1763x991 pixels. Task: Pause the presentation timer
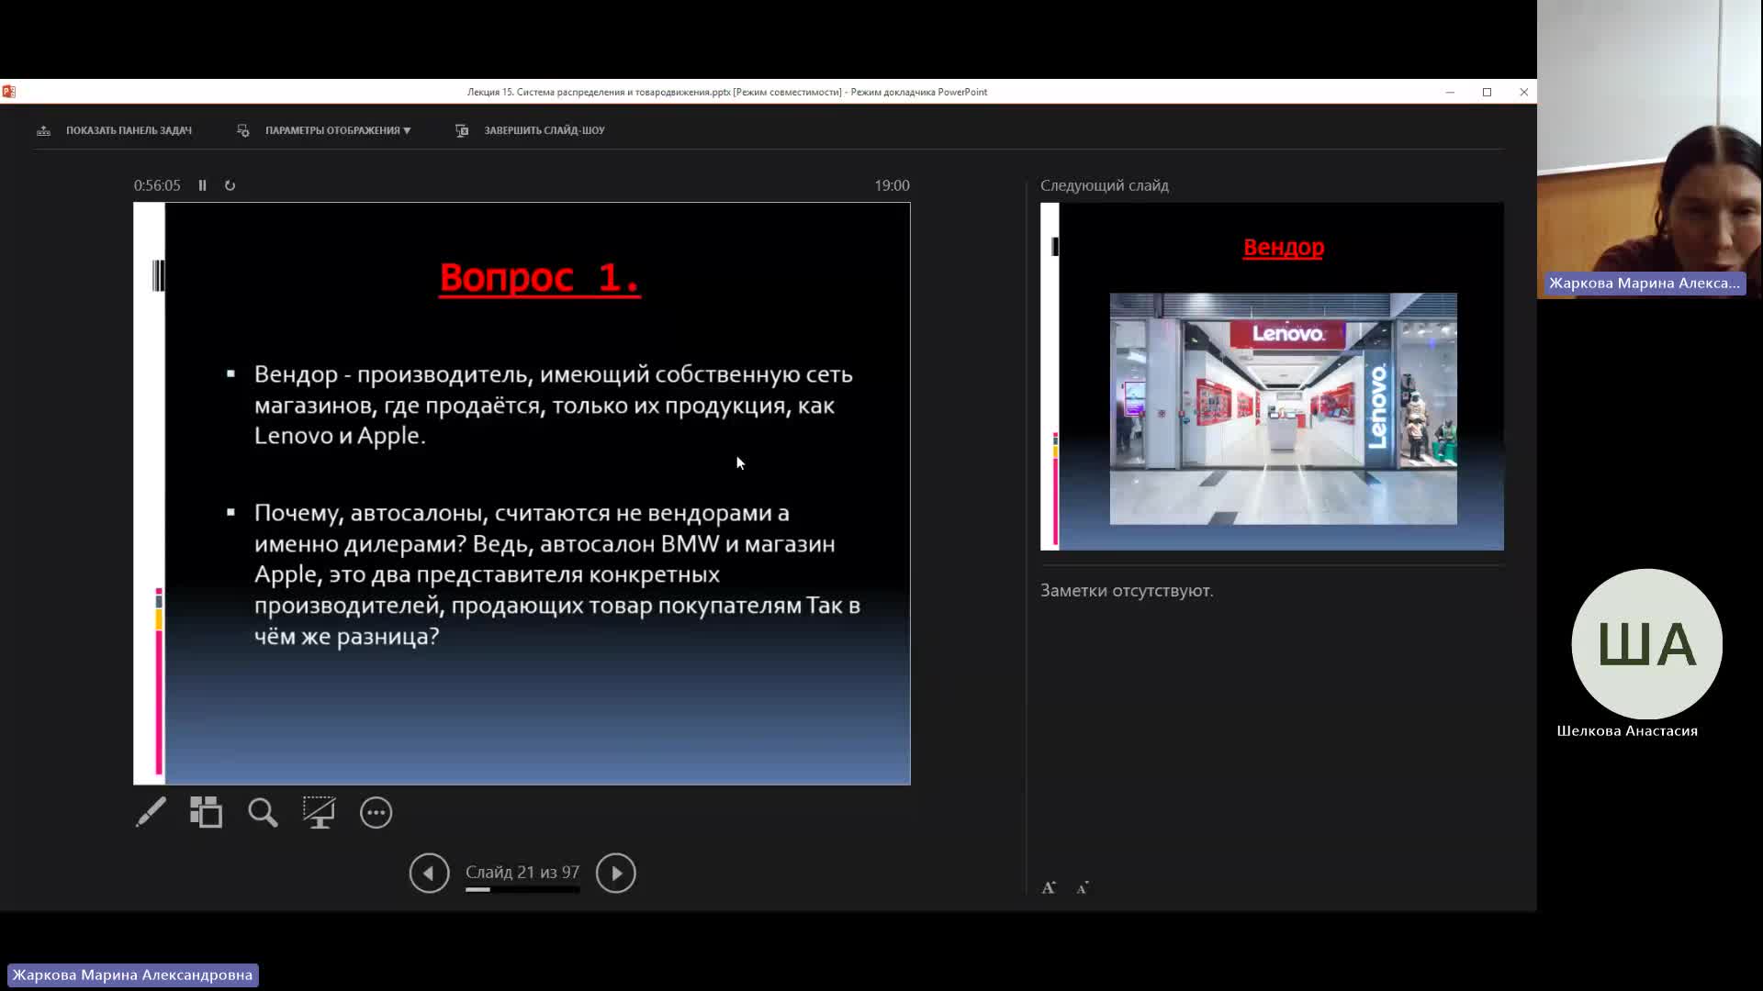click(202, 185)
